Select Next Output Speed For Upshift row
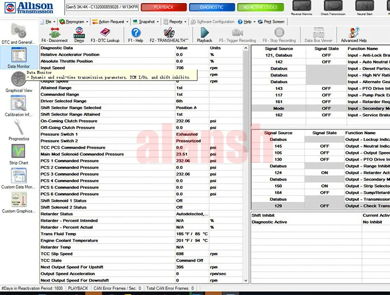Viewport: 390px width, 295px height. pos(141,267)
